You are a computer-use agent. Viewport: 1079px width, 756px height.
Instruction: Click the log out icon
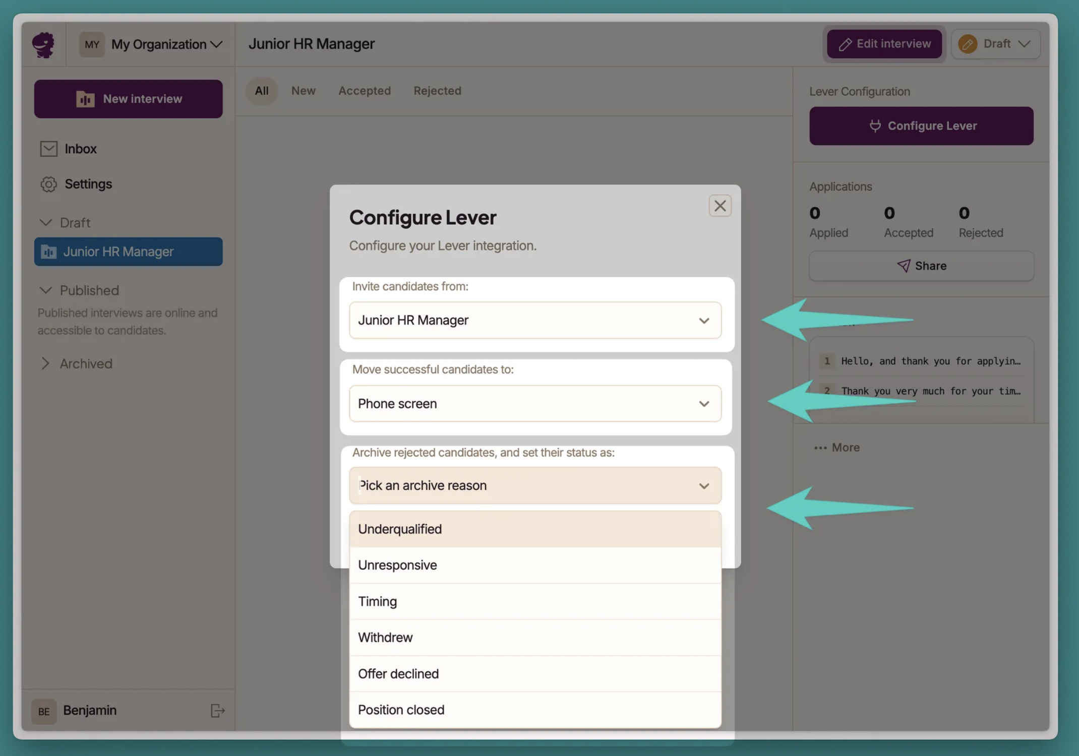pos(217,711)
